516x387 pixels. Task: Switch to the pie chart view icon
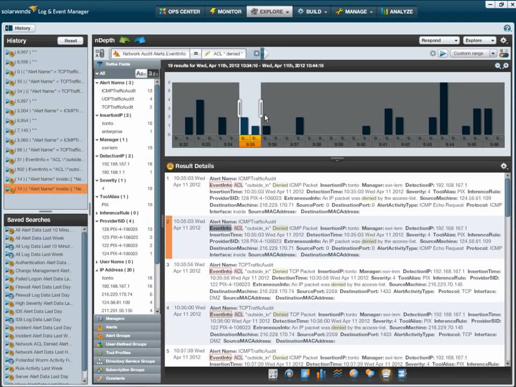(354, 374)
